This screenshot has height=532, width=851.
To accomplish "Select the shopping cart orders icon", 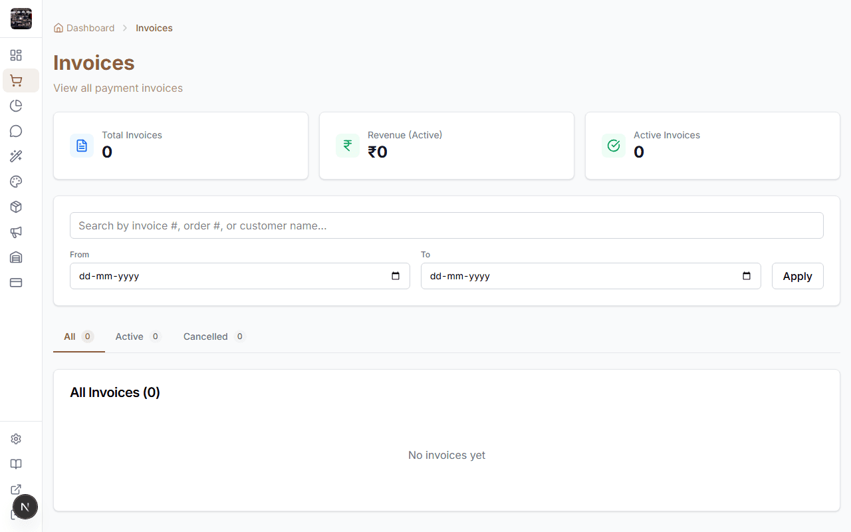I will (16, 80).
